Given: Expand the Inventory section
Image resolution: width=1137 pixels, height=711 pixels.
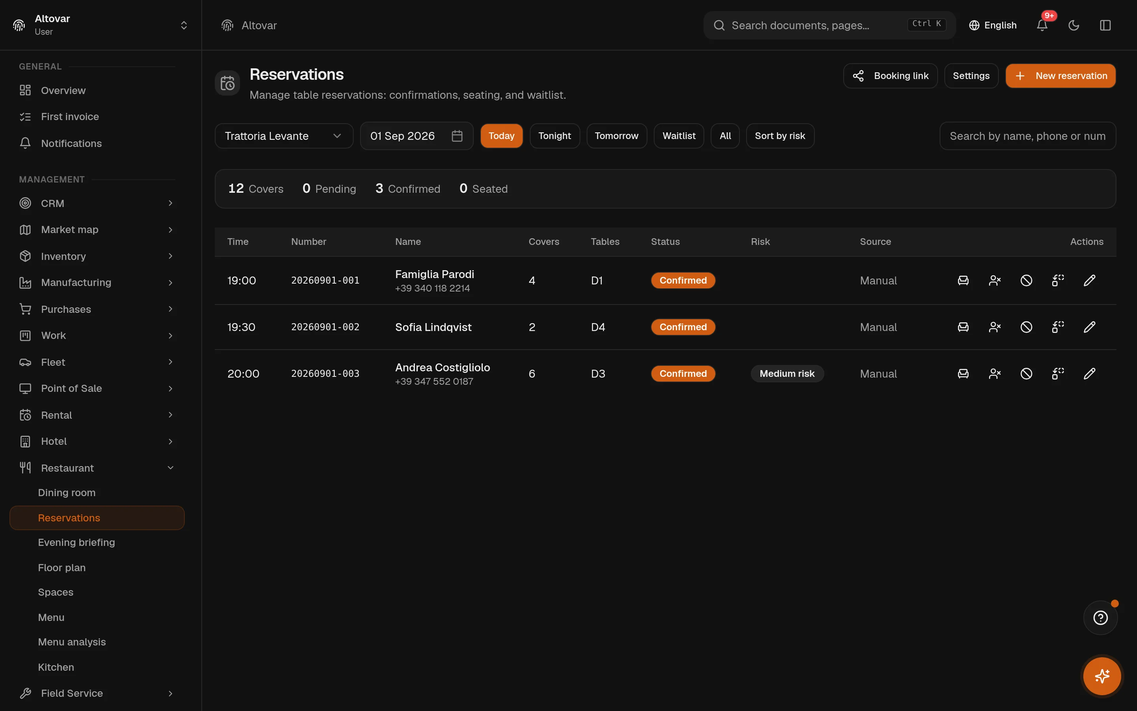Looking at the screenshot, I should [97, 256].
